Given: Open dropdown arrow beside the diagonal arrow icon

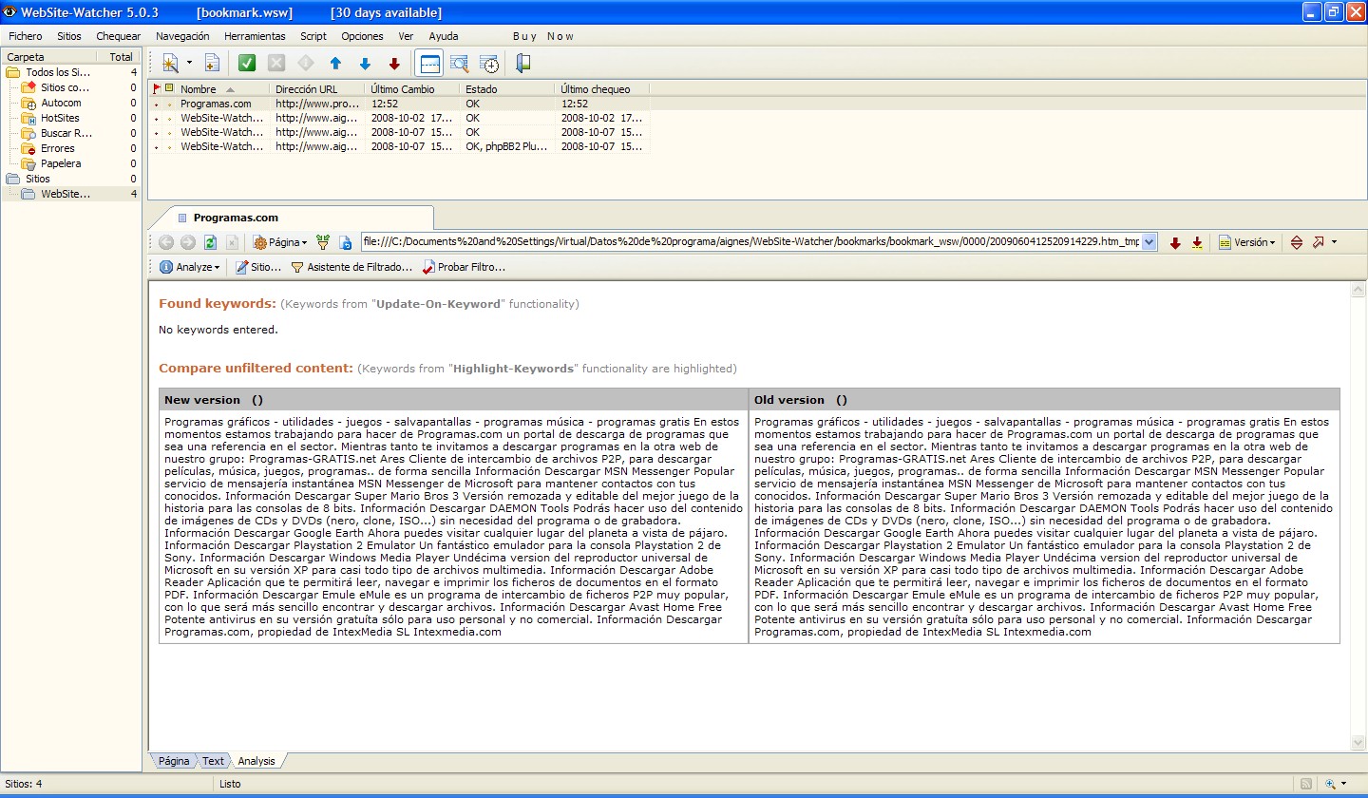Looking at the screenshot, I should point(1334,242).
